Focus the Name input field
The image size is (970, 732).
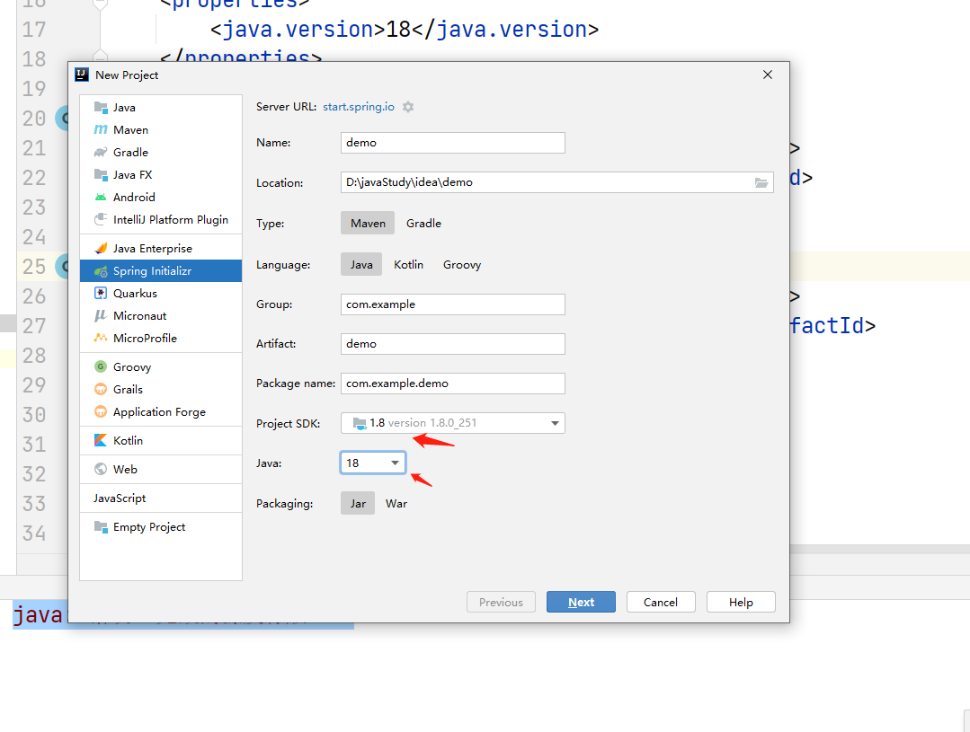point(453,143)
